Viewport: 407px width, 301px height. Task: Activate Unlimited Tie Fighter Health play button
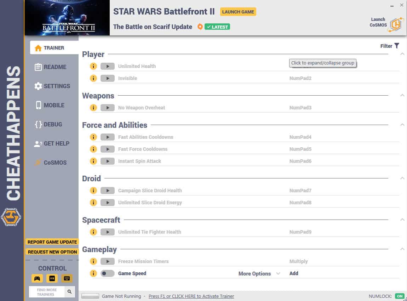(x=108, y=232)
